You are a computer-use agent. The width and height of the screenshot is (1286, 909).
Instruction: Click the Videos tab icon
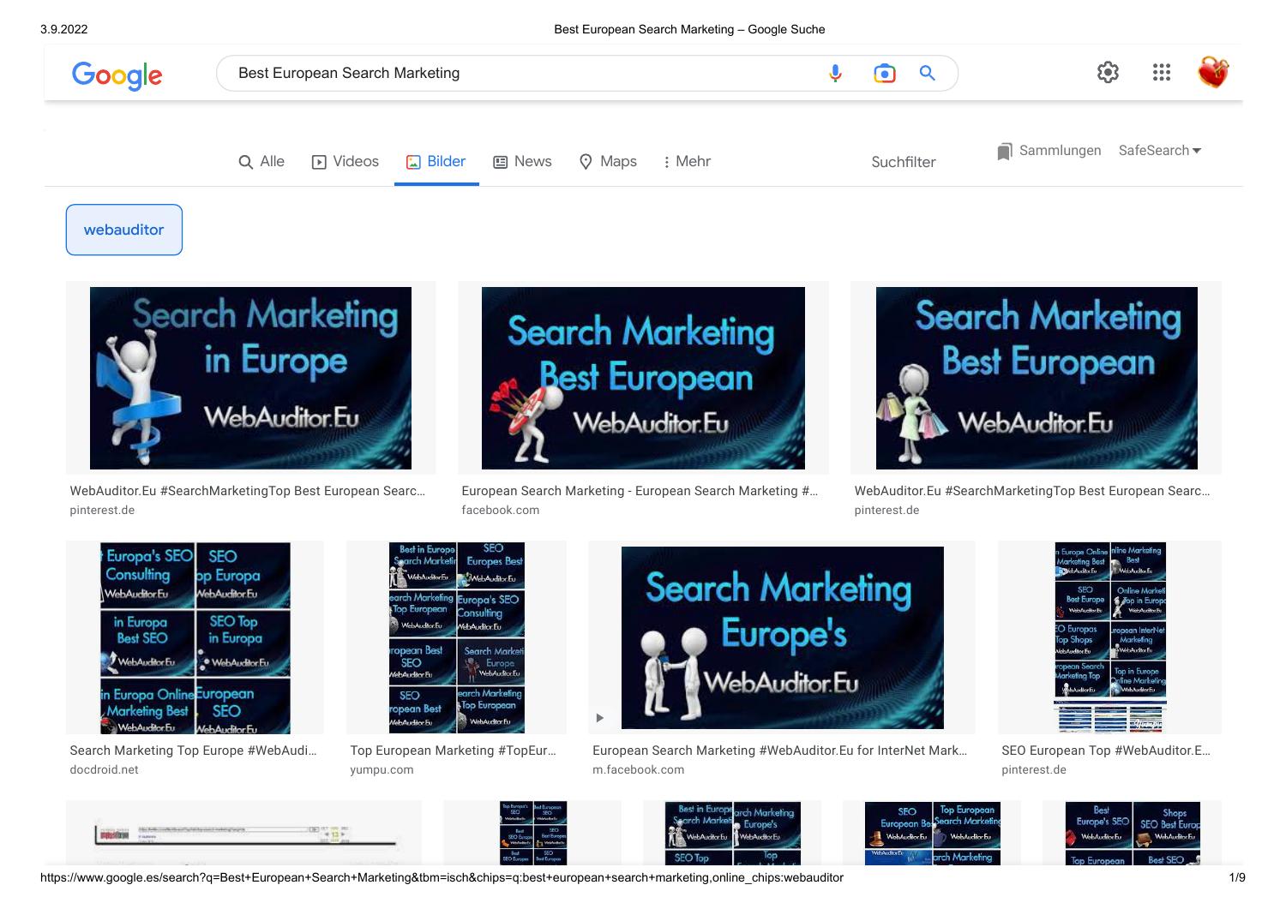(317, 161)
